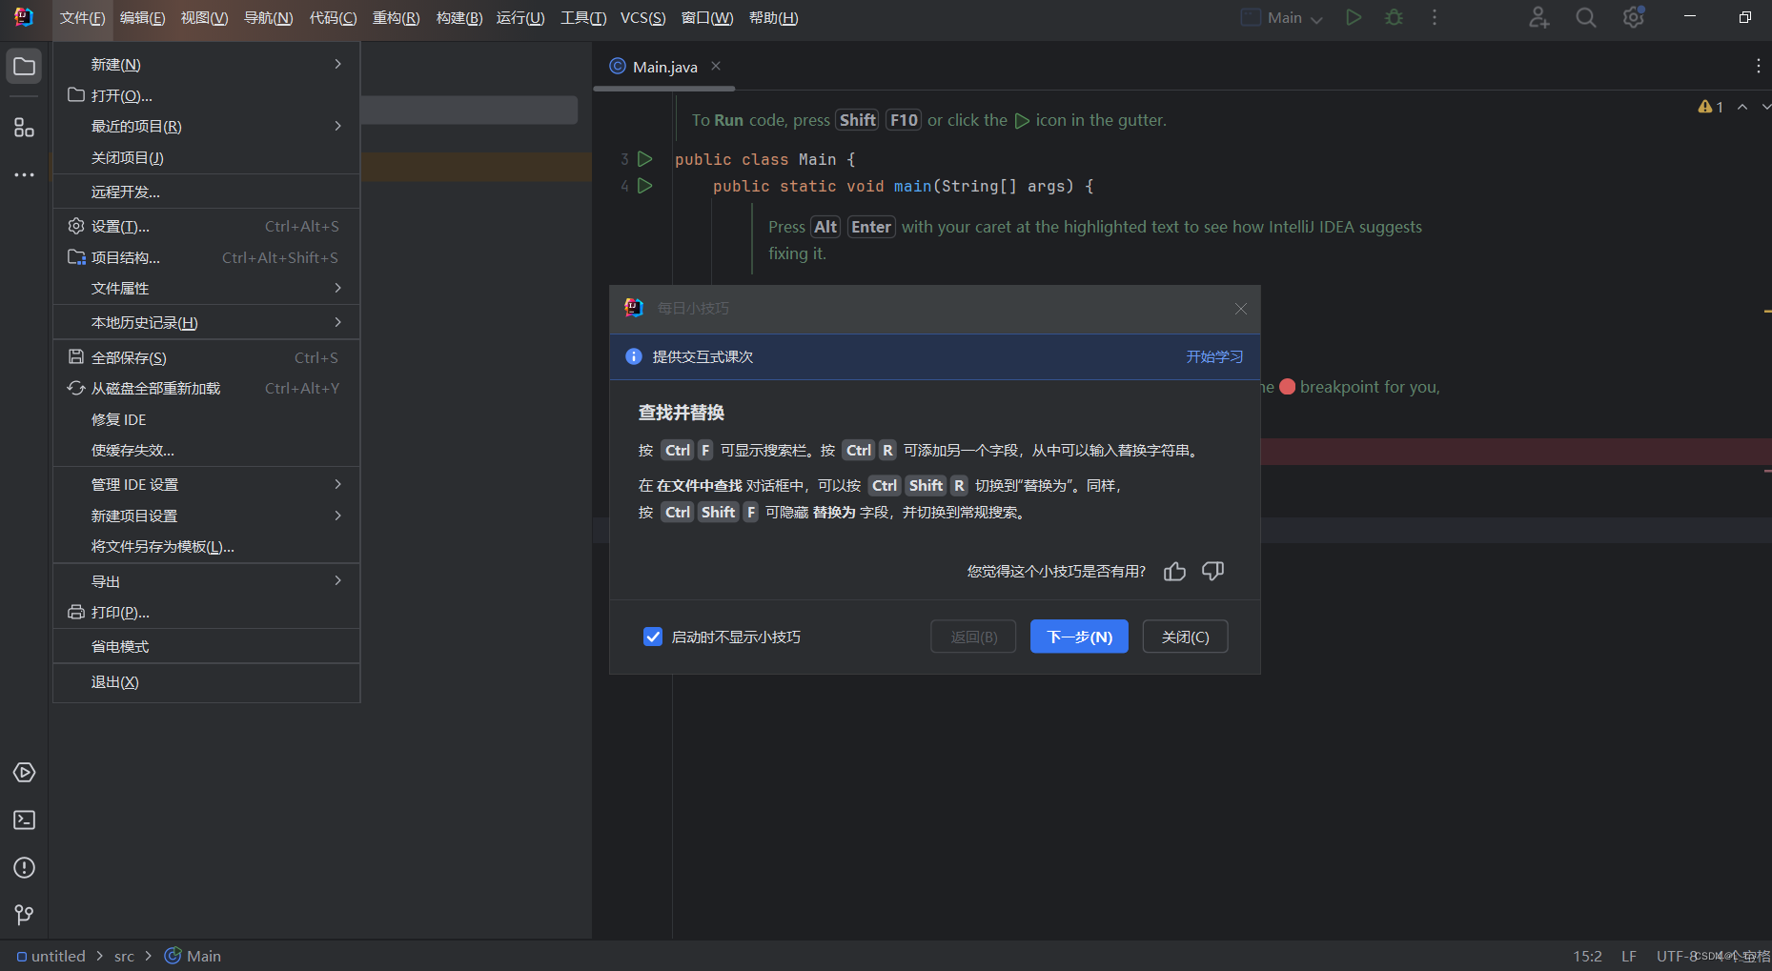Select 关闭项目(J) menu entry
This screenshot has width=1772, height=971.
click(x=206, y=157)
